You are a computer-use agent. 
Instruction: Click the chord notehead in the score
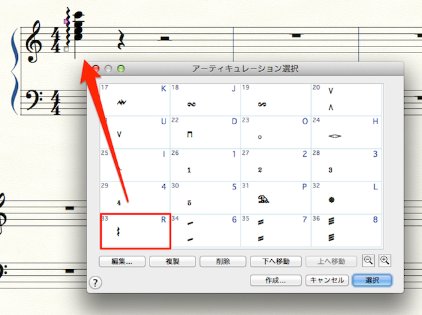click(x=78, y=26)
